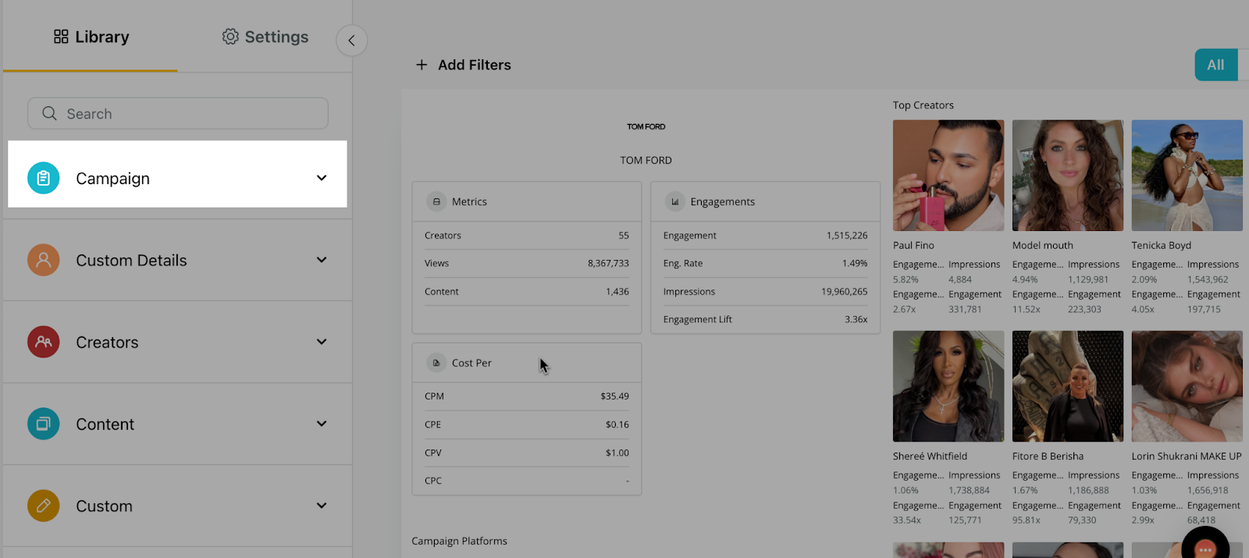Open Shereé Whitfield creator thumbnail

948,386
